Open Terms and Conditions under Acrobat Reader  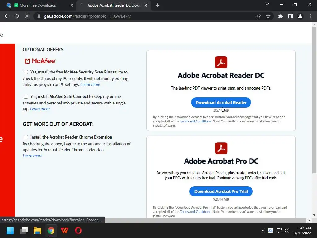pos(195,121)
